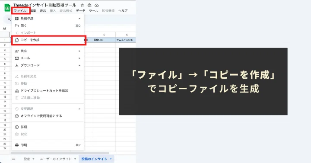Switch to 投稿のインサイト sheet tab
Image resolution: width=311 pixels, height=163 pixels.
pyautogui.click(x=94, y=159)
